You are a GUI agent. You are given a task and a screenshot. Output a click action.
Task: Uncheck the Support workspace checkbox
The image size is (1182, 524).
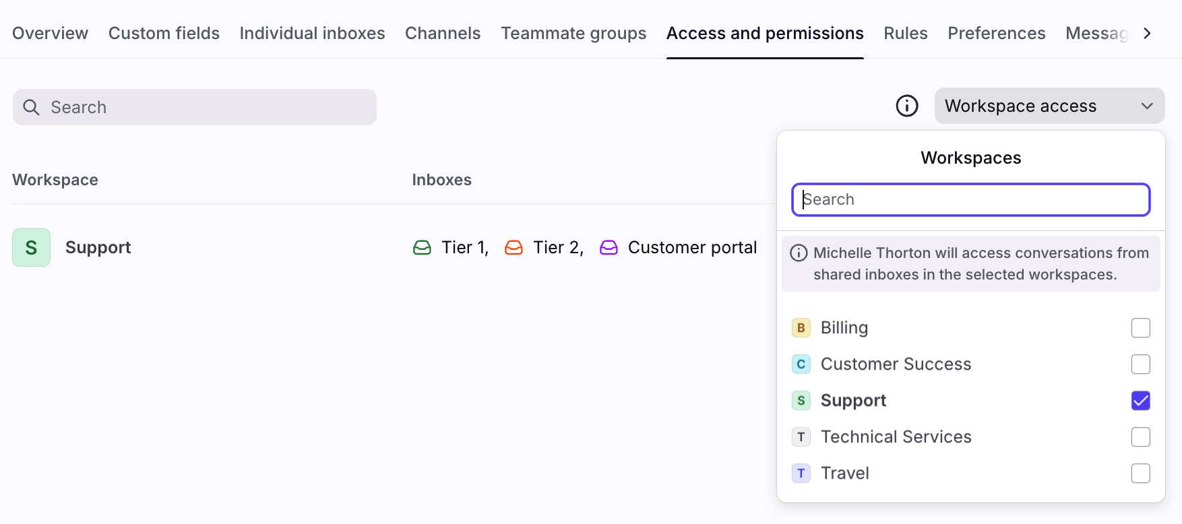(1140, 401)
